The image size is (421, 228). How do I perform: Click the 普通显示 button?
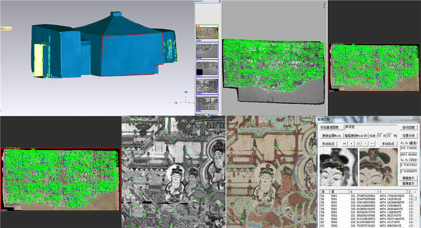(409, 184)
